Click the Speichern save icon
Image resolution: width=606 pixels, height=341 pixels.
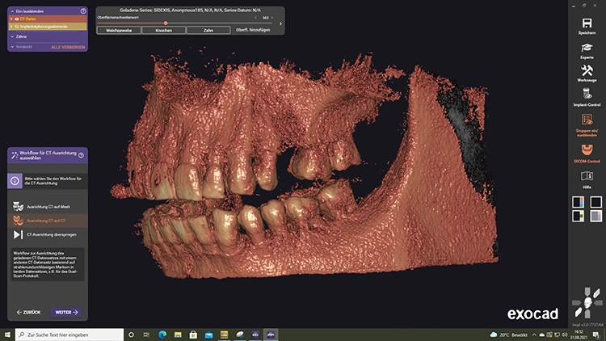click(x=587, y=23)
